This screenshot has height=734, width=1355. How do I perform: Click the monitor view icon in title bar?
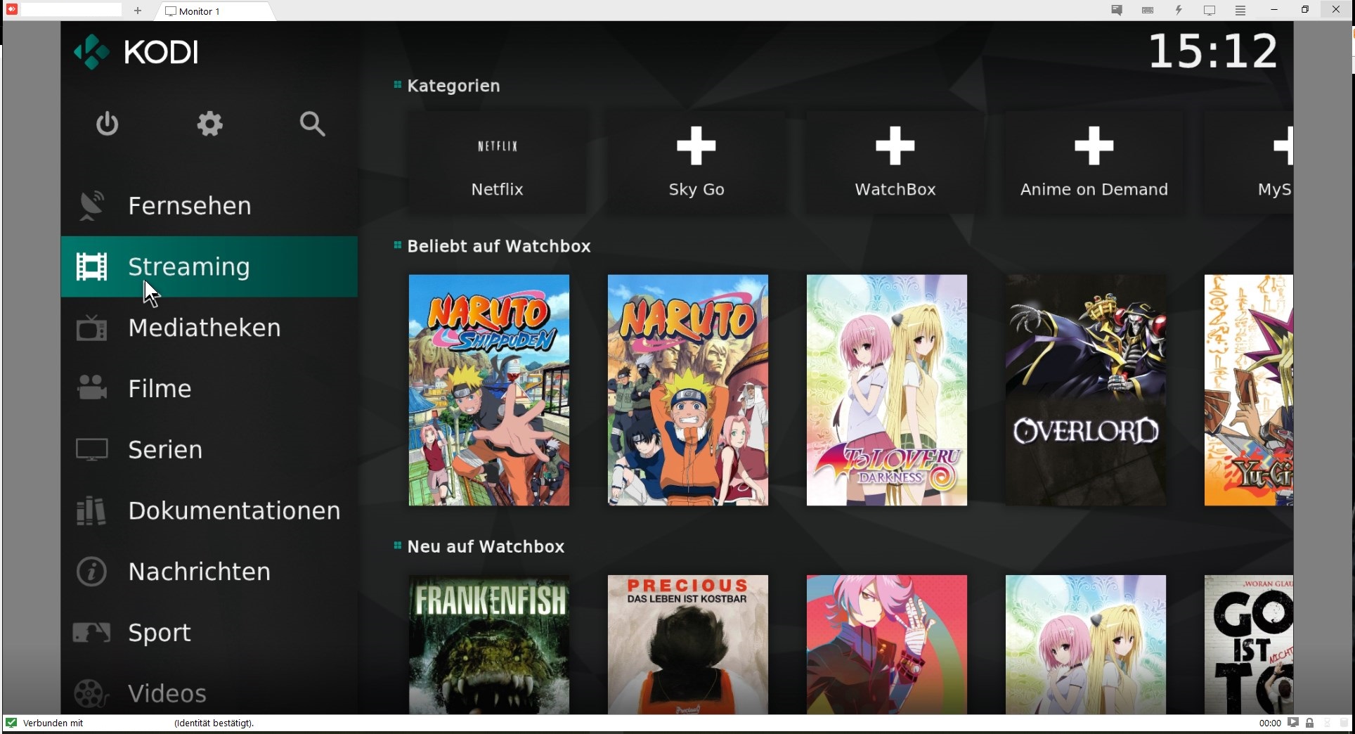point(1210,10)
